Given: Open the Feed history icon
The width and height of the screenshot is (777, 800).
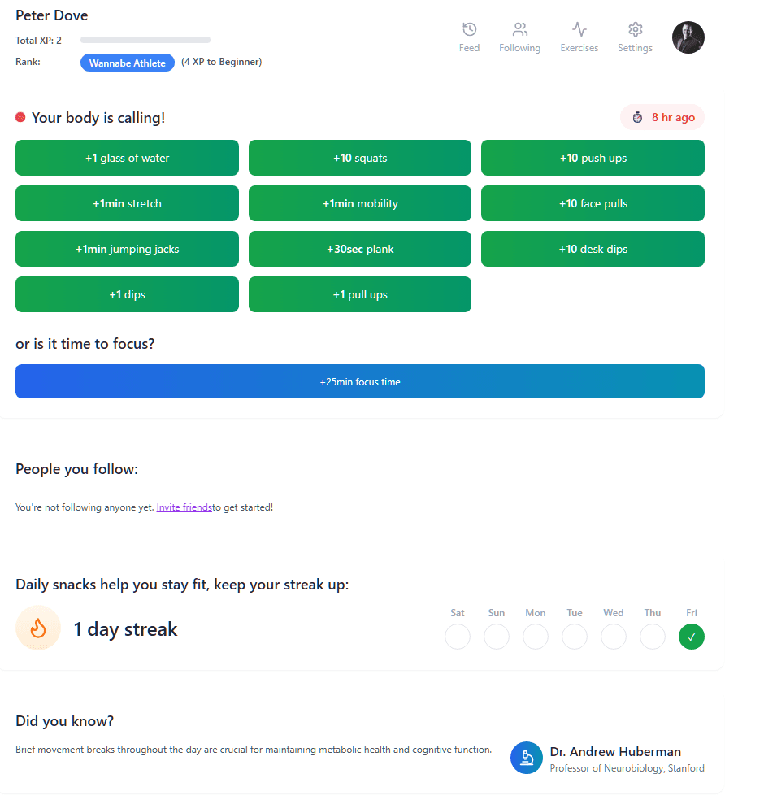Looking at the screenshot, I should 469,30.
